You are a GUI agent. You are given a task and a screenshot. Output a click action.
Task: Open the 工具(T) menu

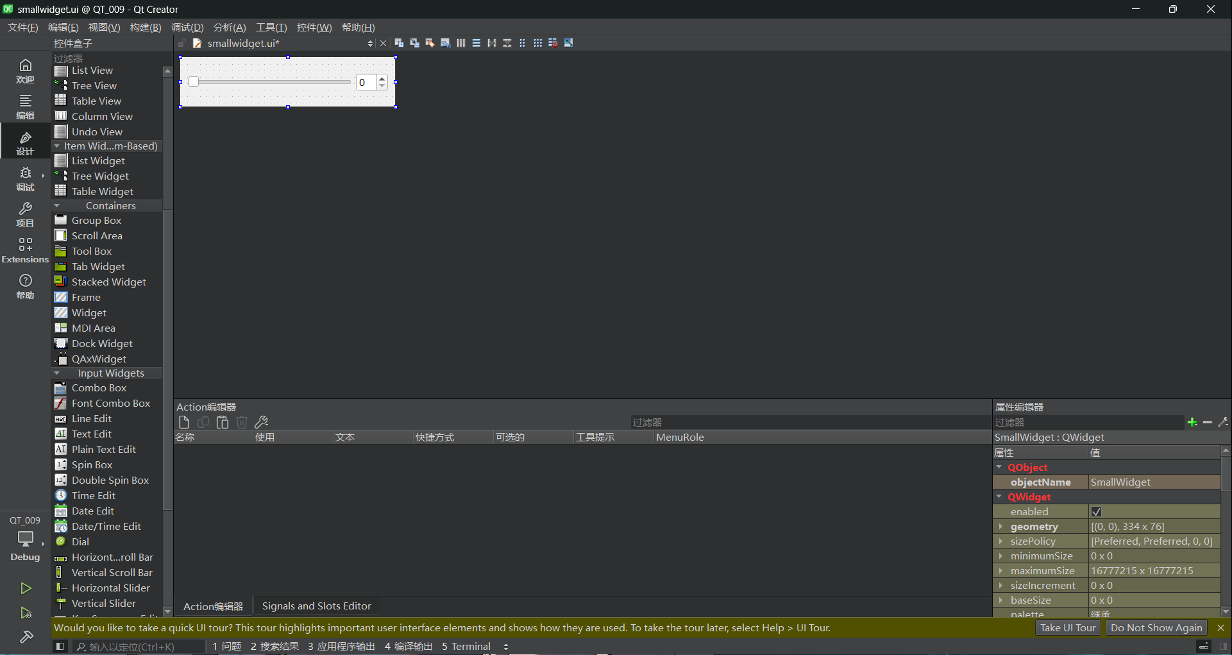(x=271, y=27)
